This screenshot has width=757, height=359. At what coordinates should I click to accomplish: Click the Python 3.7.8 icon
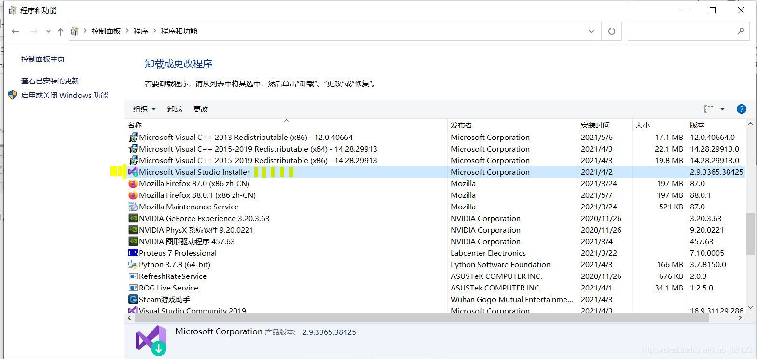pyautogui.click(x=133, y=265)
